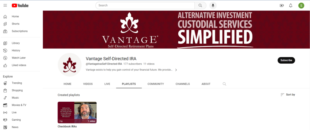Click the News label in sidebar
Image resolution: width=310 pixels, height=130 pixels.
point(15,127)
